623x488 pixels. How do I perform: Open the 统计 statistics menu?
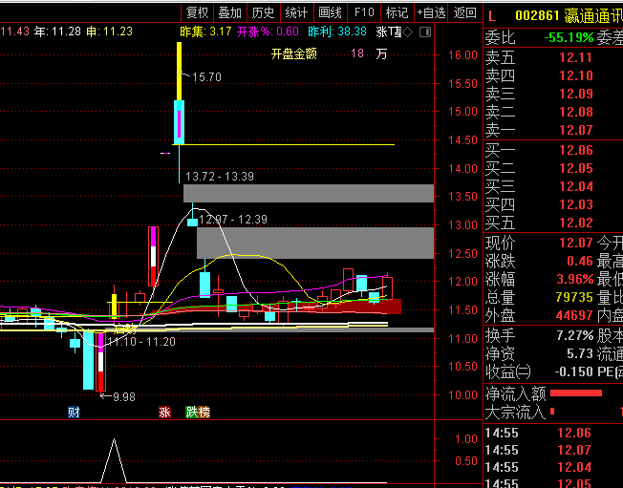[x=297, y=12]
